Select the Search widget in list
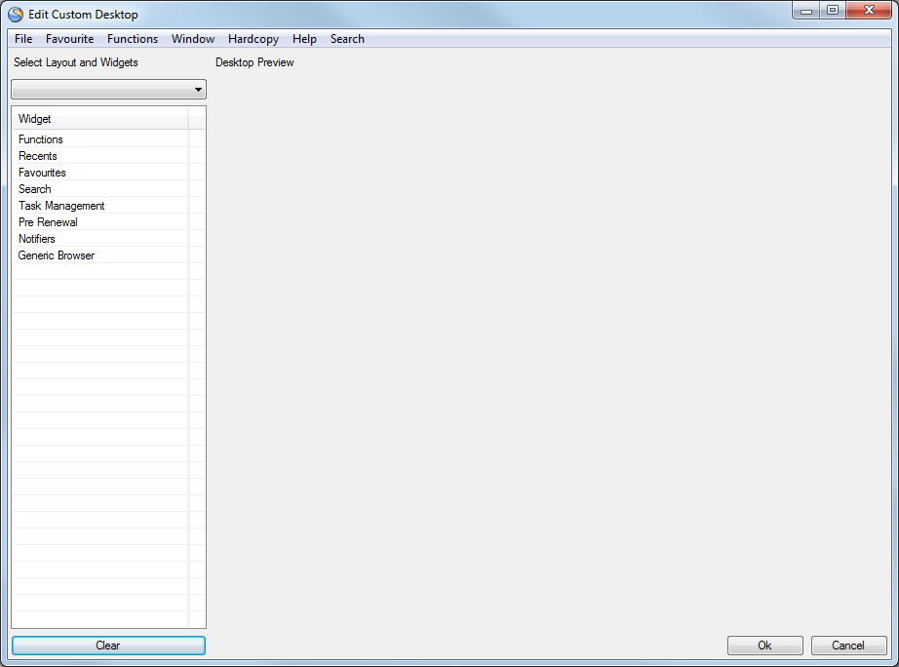 point(35,189)
